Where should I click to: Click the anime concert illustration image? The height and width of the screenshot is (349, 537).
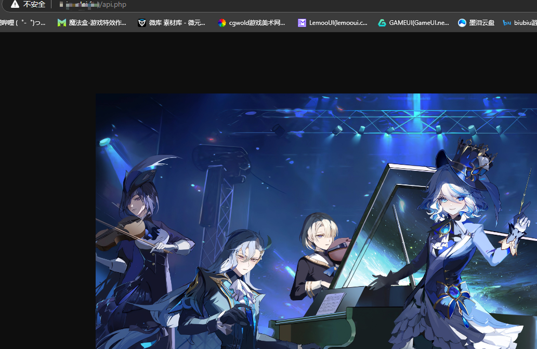coord(316,221)
